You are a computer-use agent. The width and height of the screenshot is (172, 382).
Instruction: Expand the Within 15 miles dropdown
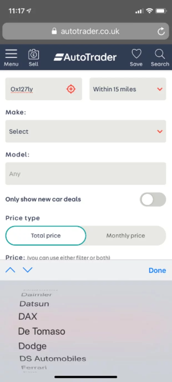tap(128, 89)
